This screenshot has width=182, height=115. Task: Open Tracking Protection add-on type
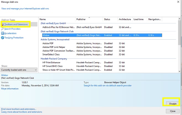coord(14,38)
